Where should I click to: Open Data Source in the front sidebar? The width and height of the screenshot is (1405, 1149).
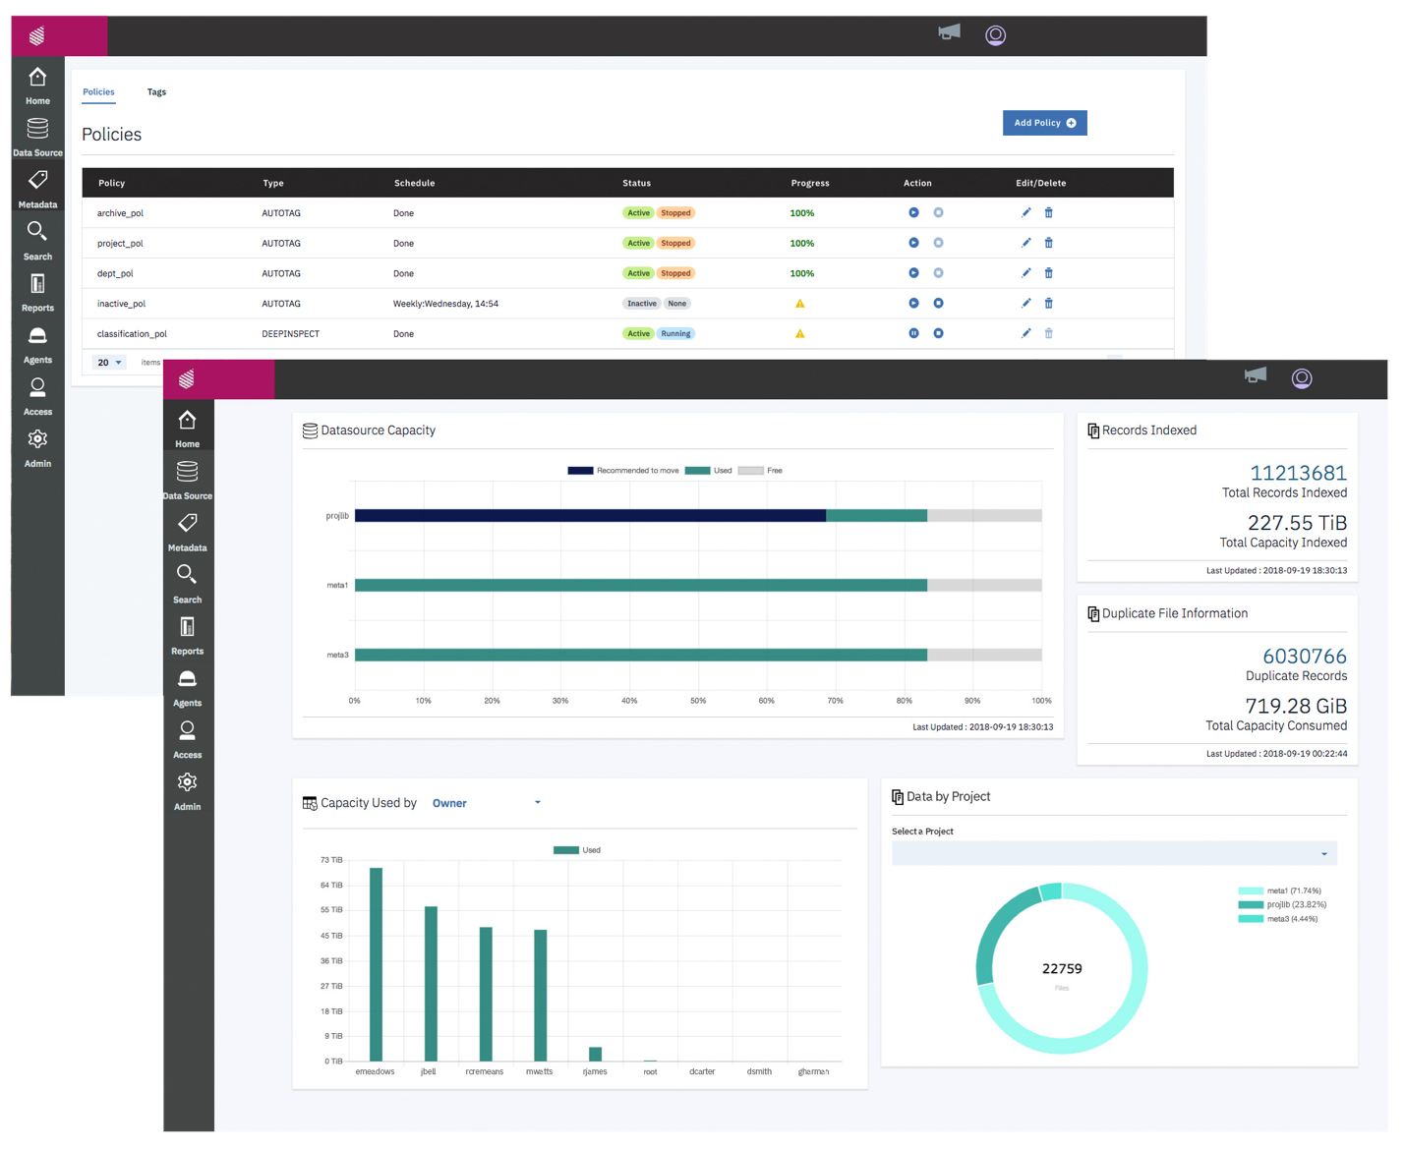click(x=187, y=480)
